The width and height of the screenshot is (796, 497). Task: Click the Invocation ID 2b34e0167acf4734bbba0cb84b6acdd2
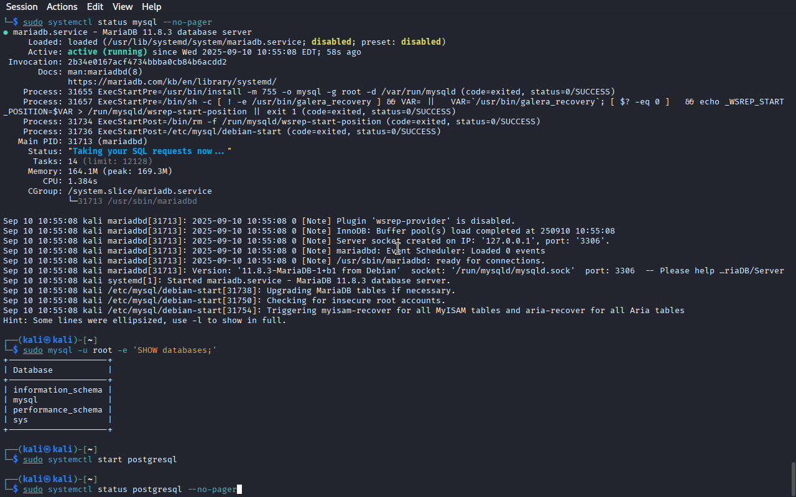[147, 62]
